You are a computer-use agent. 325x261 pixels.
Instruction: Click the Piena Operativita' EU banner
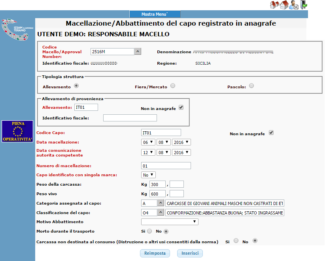point(17,131)
